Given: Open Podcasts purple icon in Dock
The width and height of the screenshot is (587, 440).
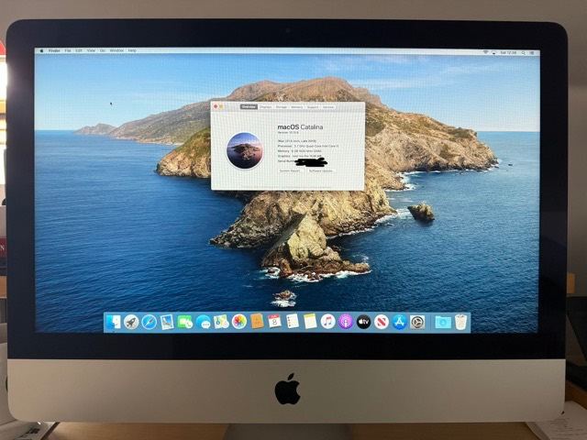Looking at the screenshot, I should [346, 322].
